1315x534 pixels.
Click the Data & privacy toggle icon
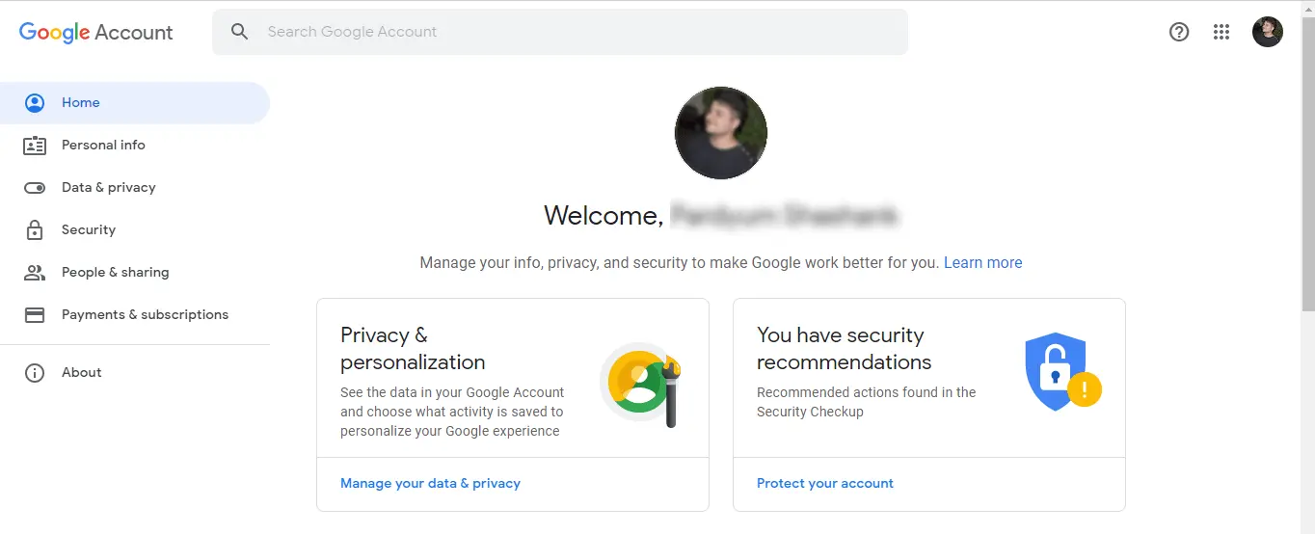tap(35, 188)
